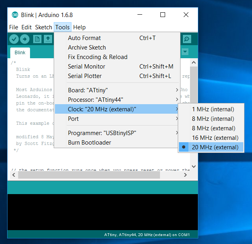Close the Arduino window

coord(186,15)
